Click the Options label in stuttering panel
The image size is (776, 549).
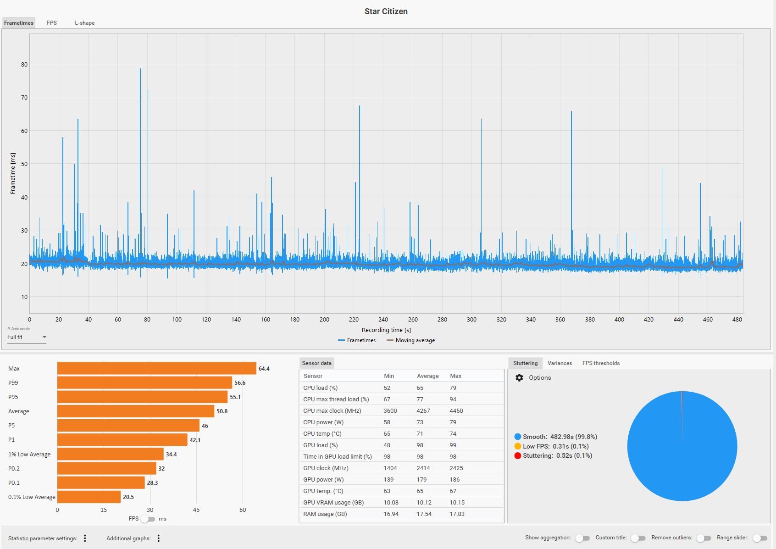point(540,377)
